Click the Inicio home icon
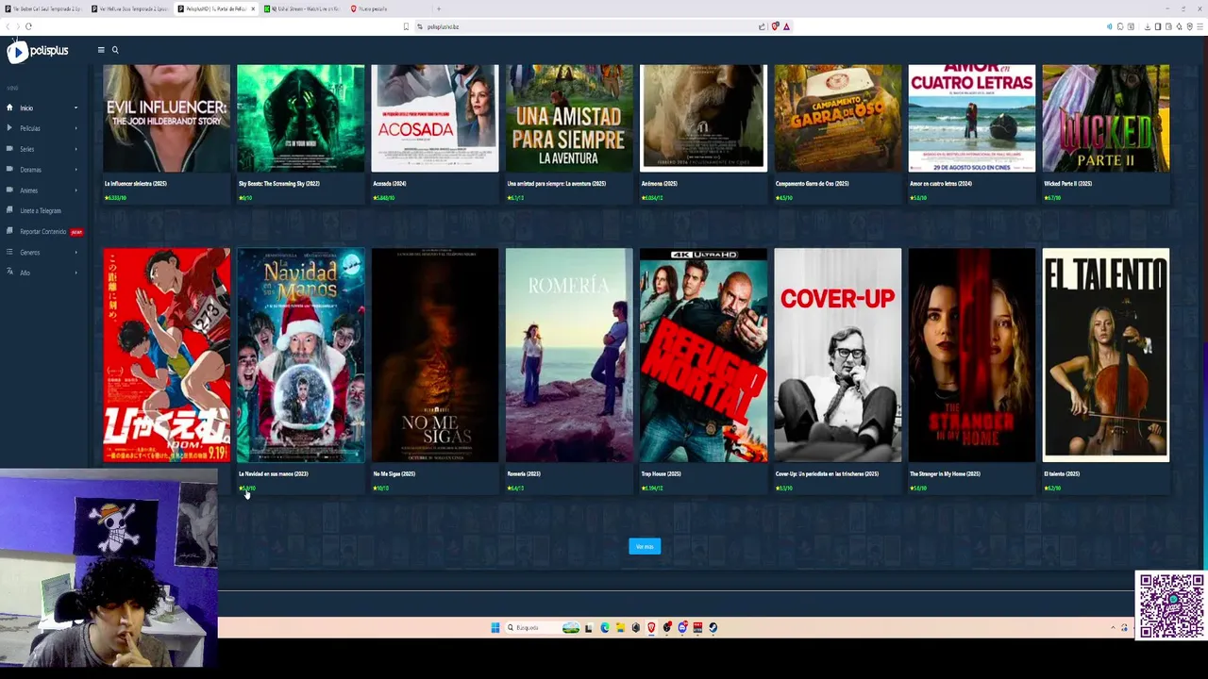The width and height of the screenshot is (1208, 679). (9, 108)
